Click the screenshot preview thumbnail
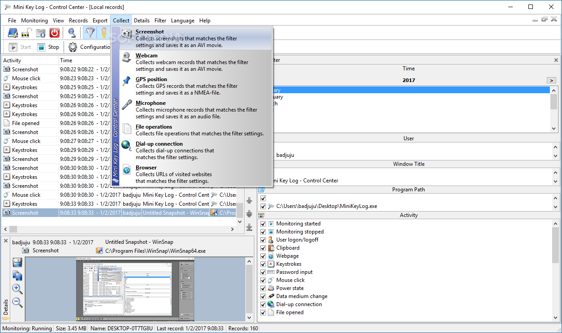 pos(135,289)
